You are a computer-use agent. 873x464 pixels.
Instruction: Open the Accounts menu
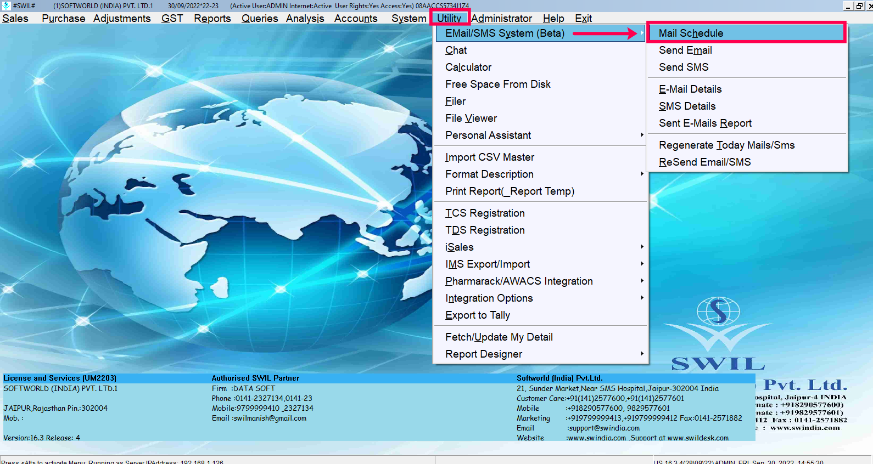pyautogui.click(x=356, y=18)
